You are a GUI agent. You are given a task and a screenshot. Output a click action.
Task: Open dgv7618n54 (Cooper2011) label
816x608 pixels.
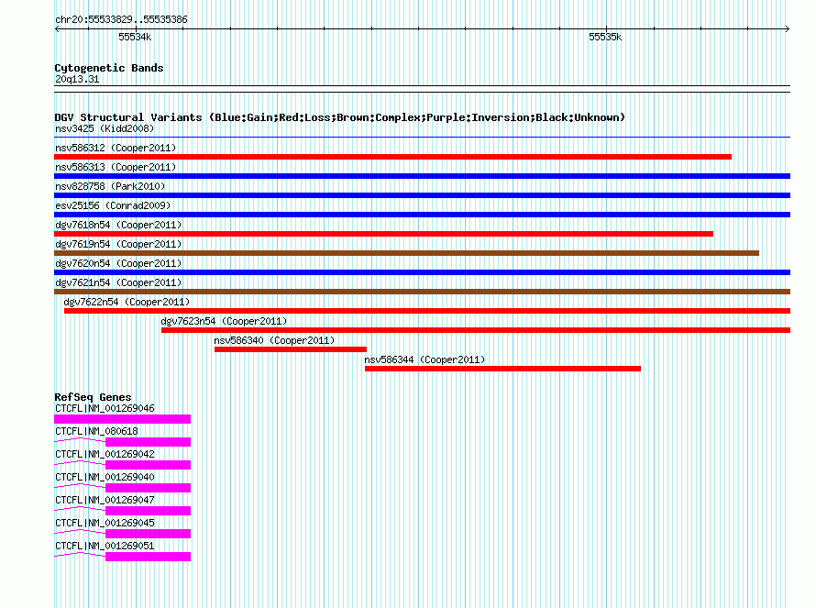pyautogui.click(x=118, y=225)
